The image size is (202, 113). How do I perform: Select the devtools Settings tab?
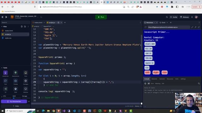pyautogui.click(x=183, y=79)
